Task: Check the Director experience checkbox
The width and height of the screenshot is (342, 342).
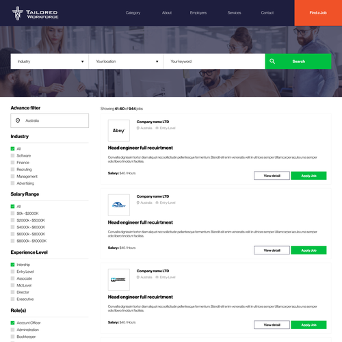Action: coord(12,292)
